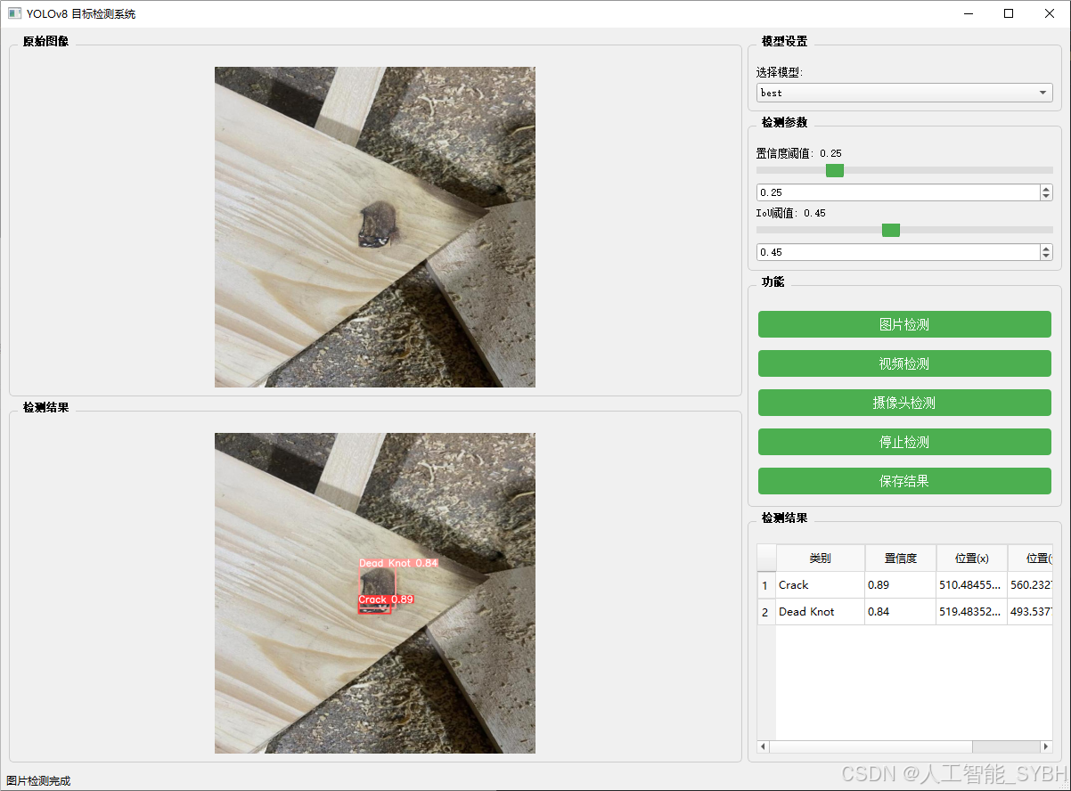This screenshot has height=791, width=1071.
Task: Click the table's top-left select-all corner
Action: click(766, 559)
